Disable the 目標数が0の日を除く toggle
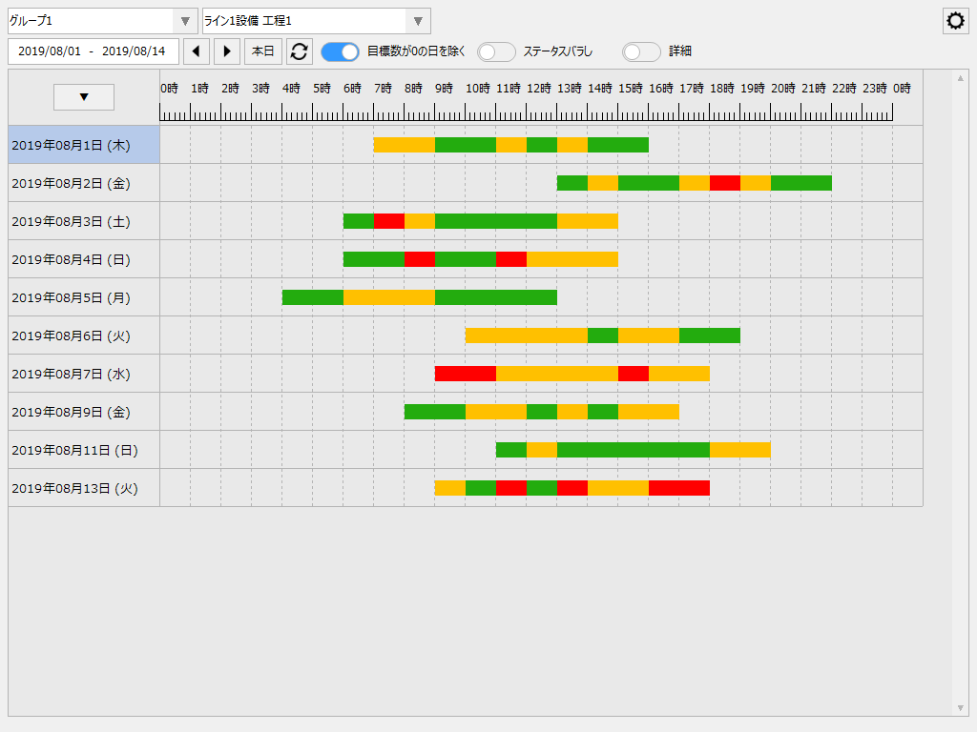The image size is (977, 732). tap(340, 51)
